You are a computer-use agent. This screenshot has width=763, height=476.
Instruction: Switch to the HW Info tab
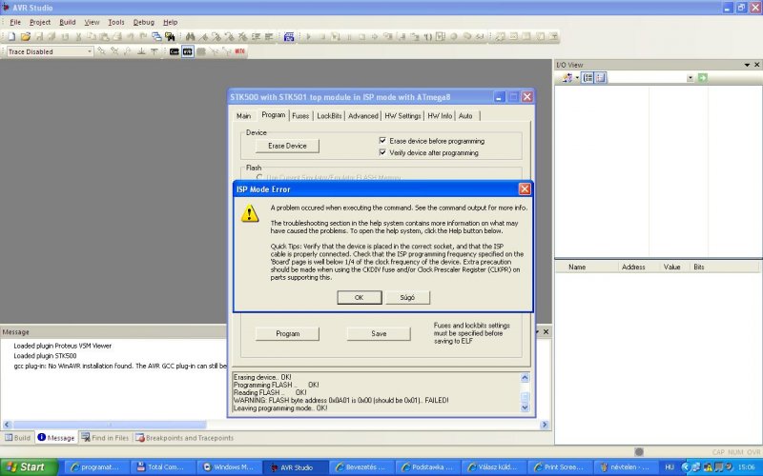pos(440,116)
